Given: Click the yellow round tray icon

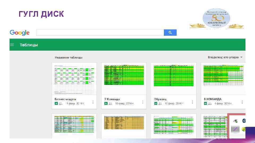Looking at the screenshot, I should tap(244, 129).
